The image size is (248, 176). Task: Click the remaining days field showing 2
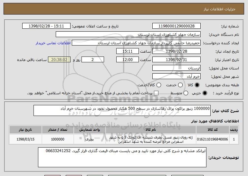pyautogui.click(x=93, y=60)
